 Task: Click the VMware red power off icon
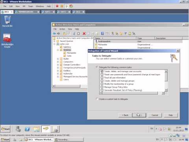click(x=57, y=6)
